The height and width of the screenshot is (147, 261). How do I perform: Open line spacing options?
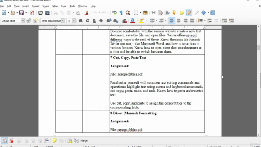click(200, 21)
